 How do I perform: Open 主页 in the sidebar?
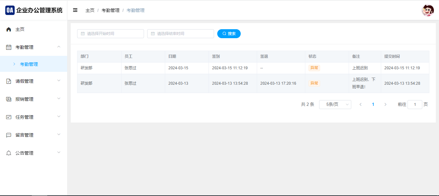(34, 29)
